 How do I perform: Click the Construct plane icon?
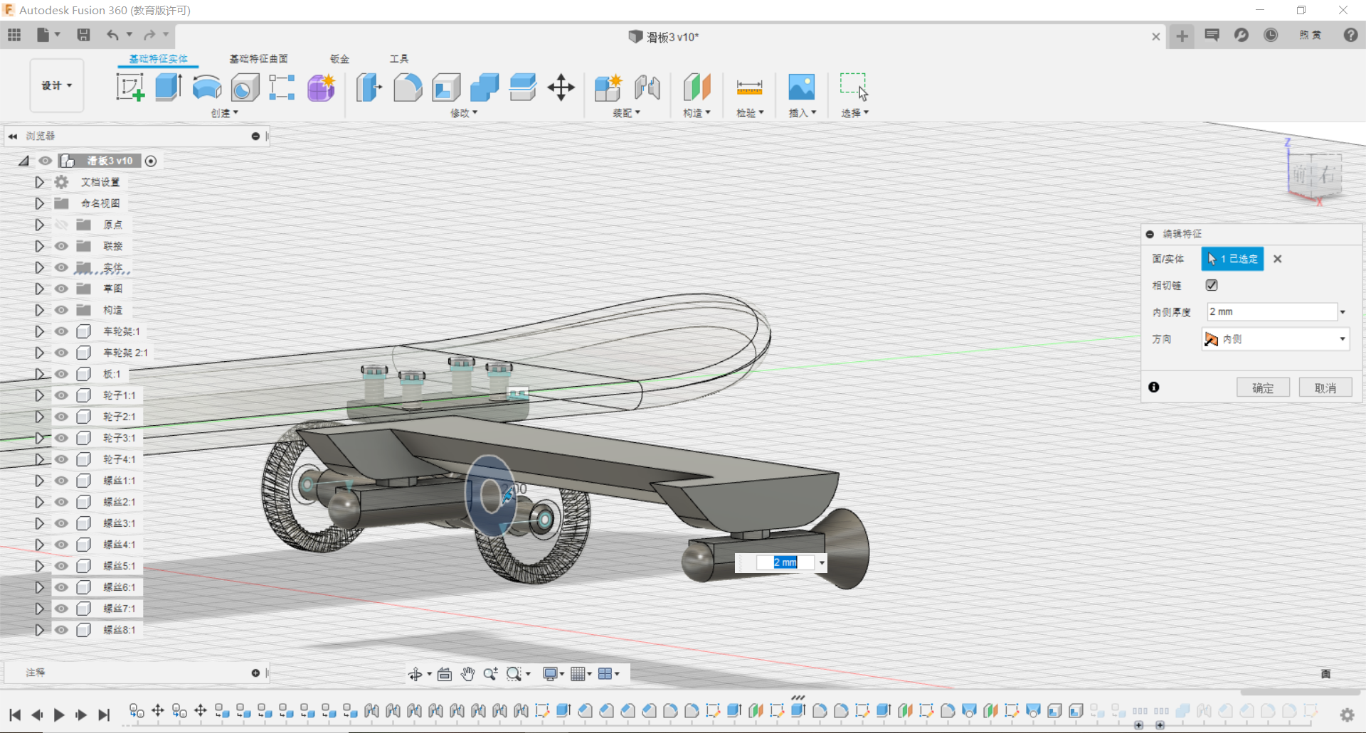click(x=697, y=87)
